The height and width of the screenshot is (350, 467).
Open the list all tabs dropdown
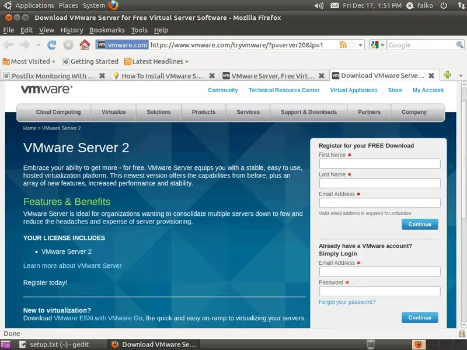click(461, 76)
